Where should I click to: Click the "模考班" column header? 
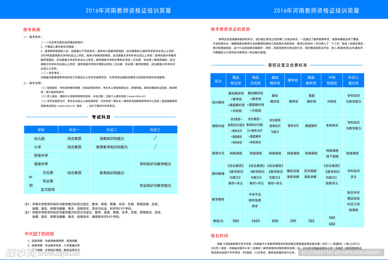click(293, 80)
